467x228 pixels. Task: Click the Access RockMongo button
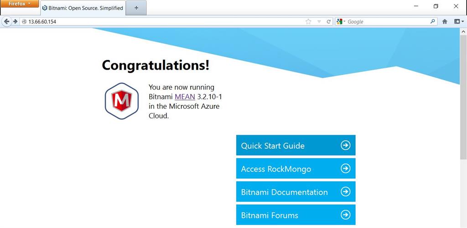(x=296, y=168)
